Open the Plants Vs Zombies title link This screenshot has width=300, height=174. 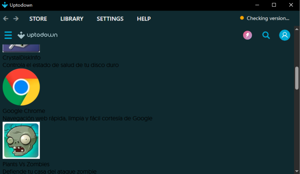pyautogui.click(x=26, y=164)
